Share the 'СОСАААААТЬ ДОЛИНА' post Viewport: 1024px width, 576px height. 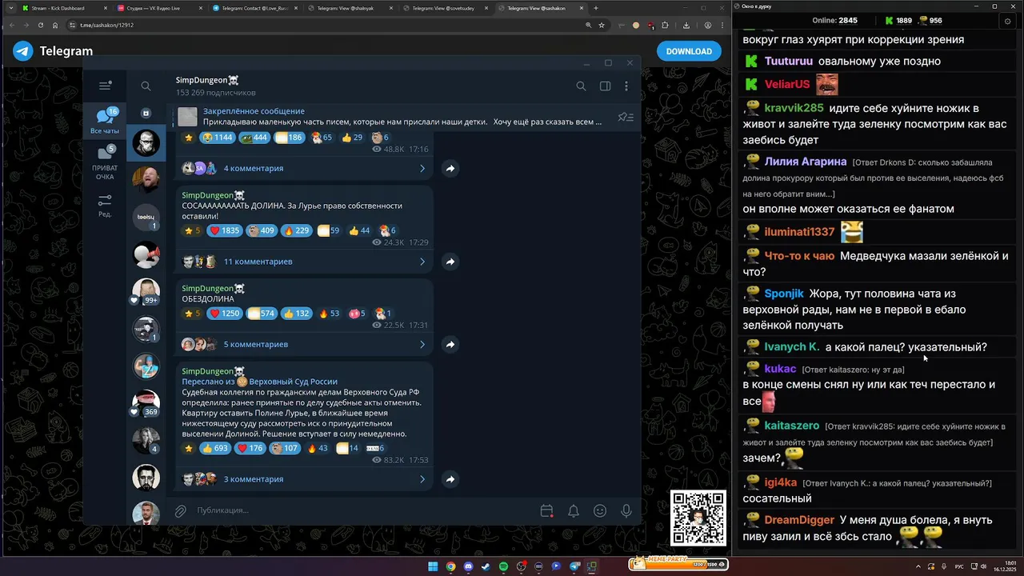tap(450, 262)
